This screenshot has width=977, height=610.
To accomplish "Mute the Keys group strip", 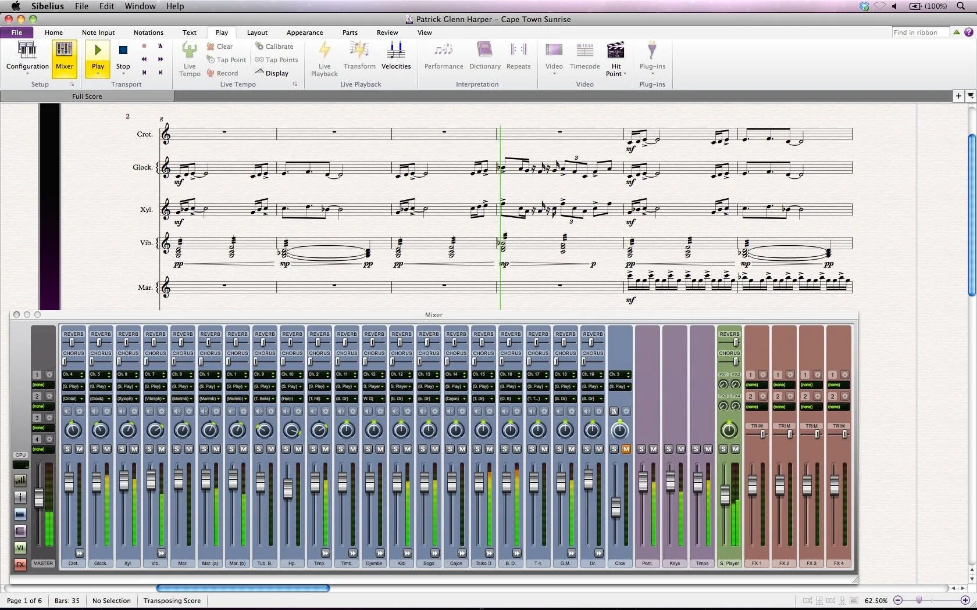I will pos(681,448).
